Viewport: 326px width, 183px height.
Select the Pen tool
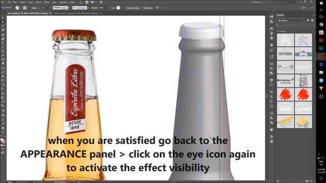coord(3,35)
